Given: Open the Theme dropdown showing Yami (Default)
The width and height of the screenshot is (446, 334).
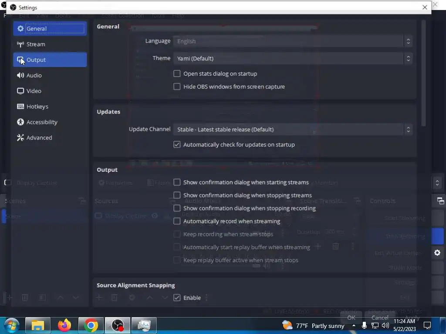Looking at the screenshot, I should 293,58.
